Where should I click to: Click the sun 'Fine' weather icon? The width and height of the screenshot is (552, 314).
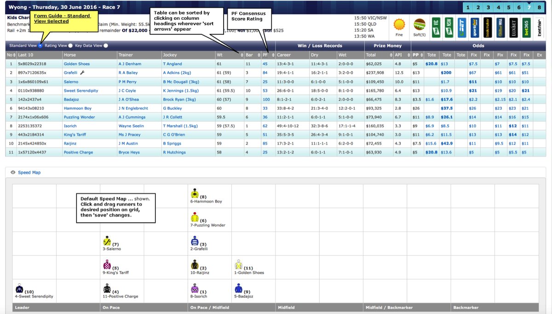[399, 25]
